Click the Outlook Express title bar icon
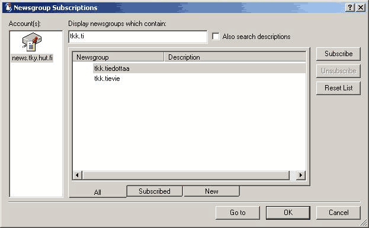Image resolution: width=369 pixels, height=228 pixels. [x=8, y=8]
